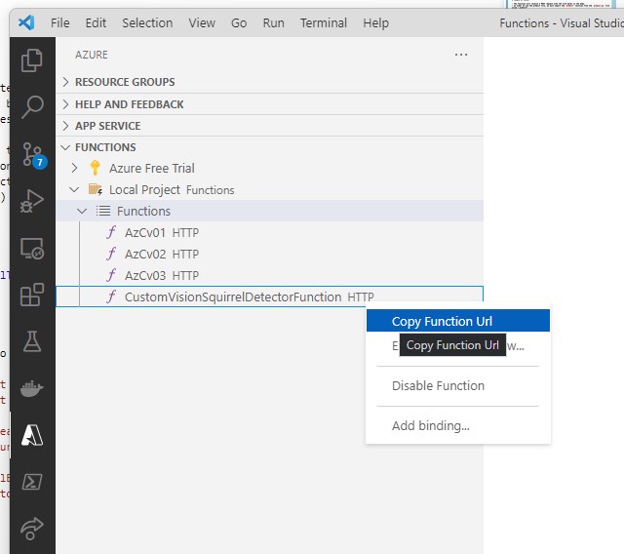Click the Azure Free Trial label
This screenshot has width=624, height=554.
pyautogui.click(x=152, y=168)
